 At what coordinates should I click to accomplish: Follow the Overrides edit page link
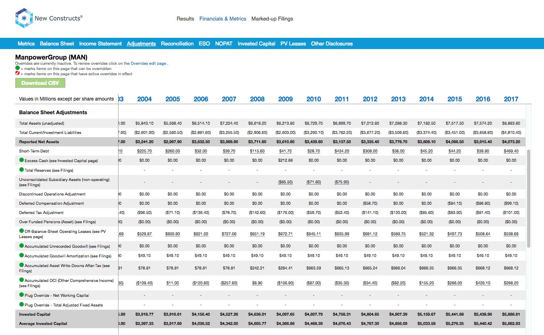point(148,64)
